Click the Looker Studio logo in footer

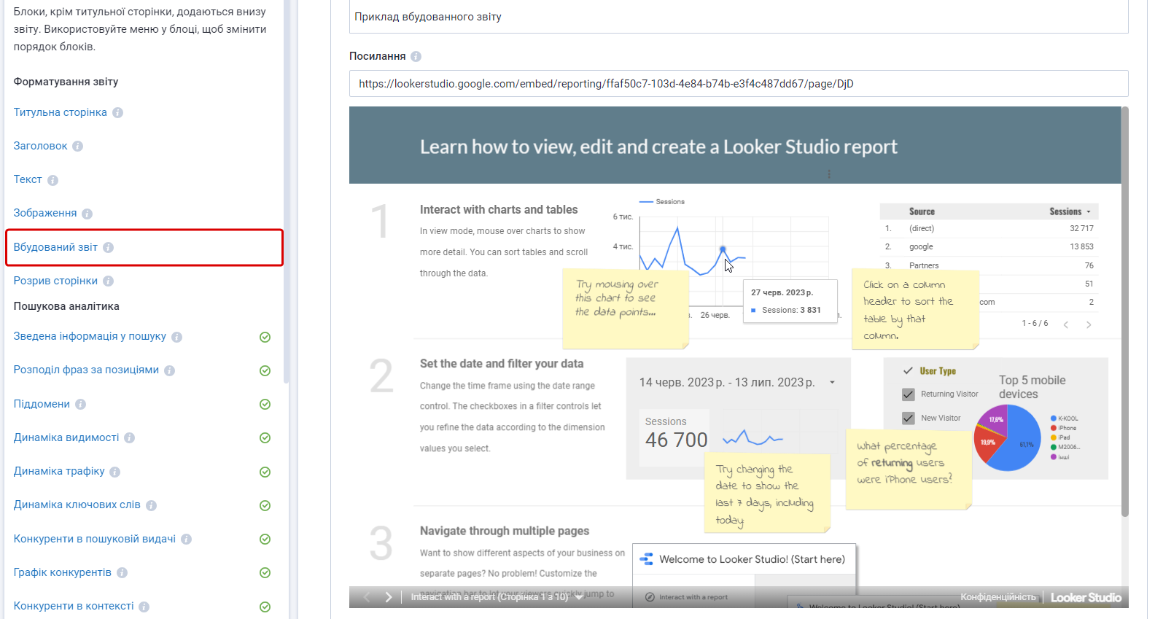pos(1086,597)
